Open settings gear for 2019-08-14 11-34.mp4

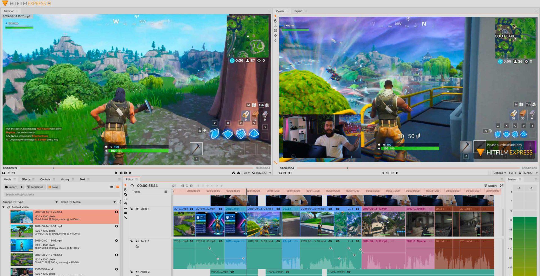point(116,226)
